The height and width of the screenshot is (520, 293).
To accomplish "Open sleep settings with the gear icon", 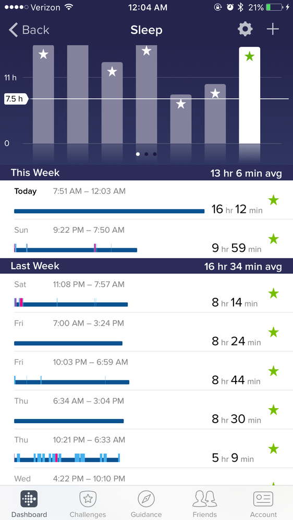I will coord(245,30).
